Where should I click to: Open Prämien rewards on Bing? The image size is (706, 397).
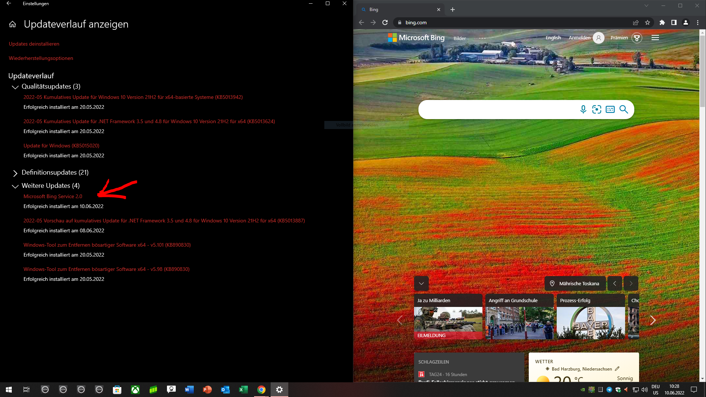pyautogui.click(x=626, y=38)
